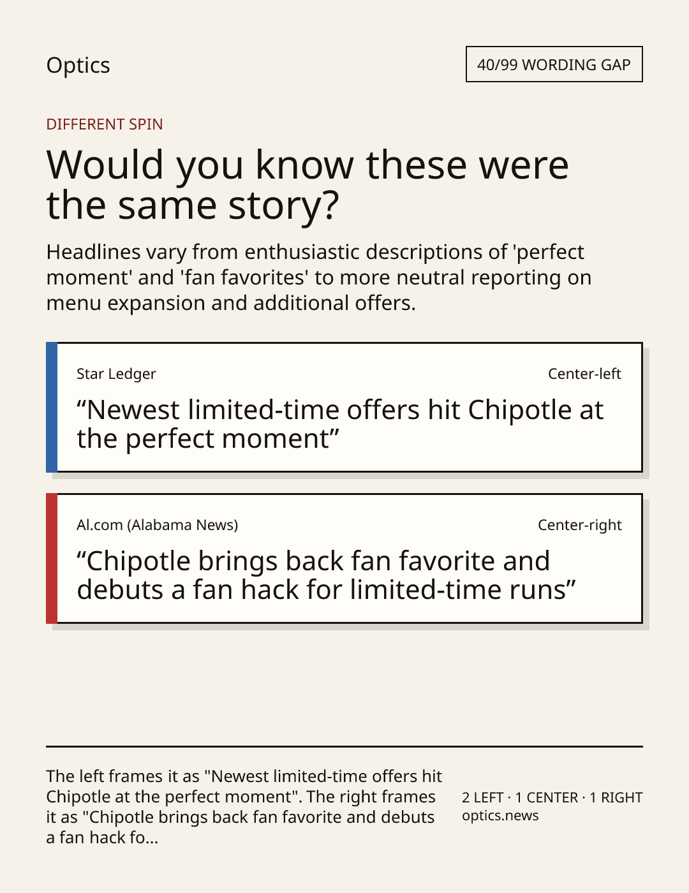This screenshot has height=893, width=689.
Task: Click the blue bar on Star Ledger card
Action: (52, 408)
